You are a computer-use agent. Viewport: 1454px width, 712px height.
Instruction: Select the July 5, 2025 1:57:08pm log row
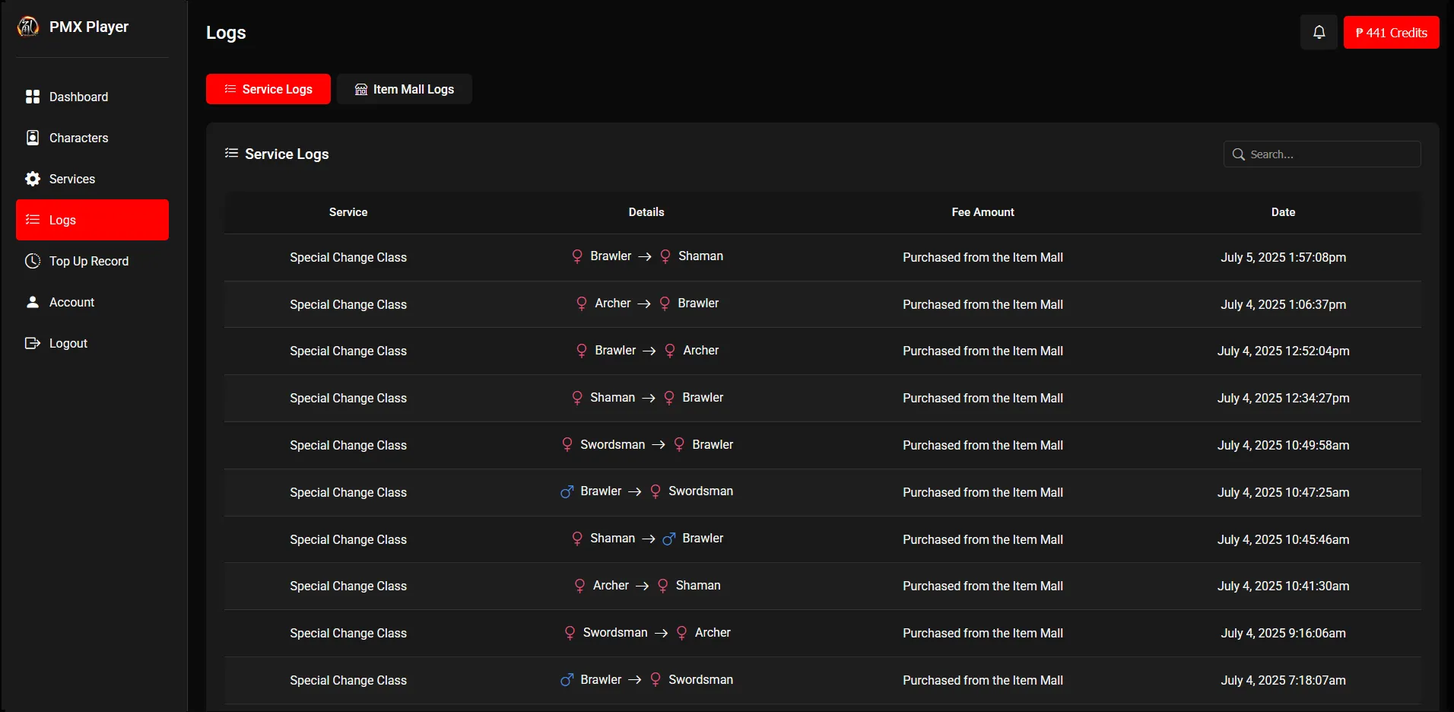[822, 257]
